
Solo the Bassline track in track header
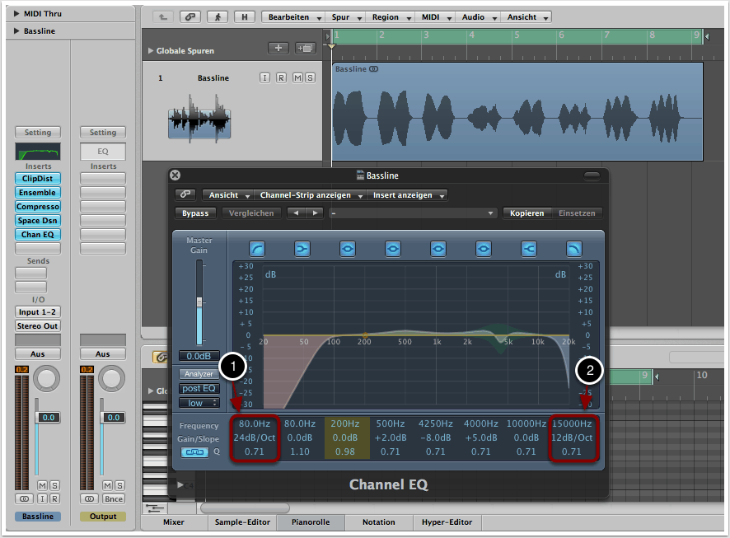pos(310,77)
